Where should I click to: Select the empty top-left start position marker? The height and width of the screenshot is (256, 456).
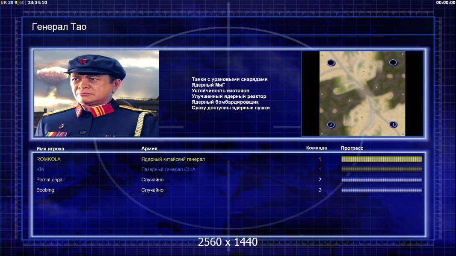(x=331, y=63)
